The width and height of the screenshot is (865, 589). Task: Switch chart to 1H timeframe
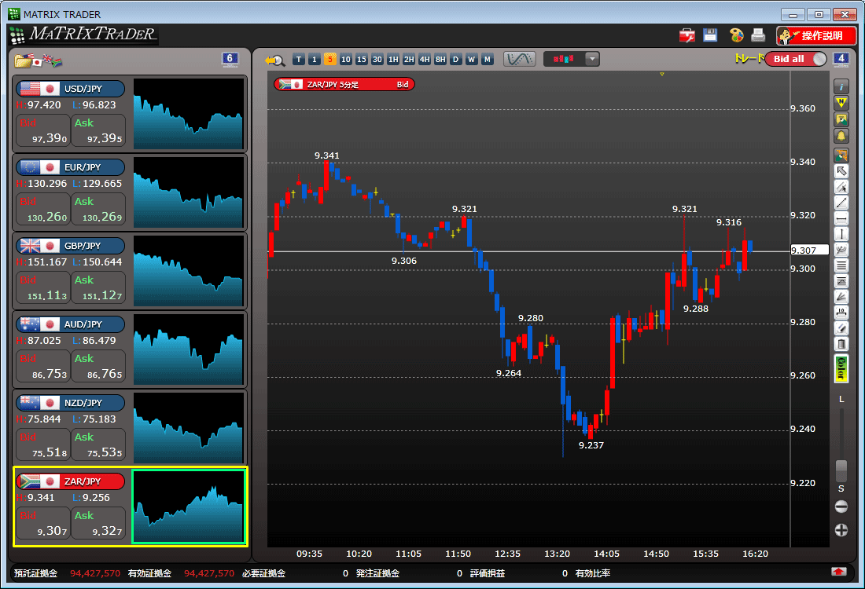[x=392, y=60]
